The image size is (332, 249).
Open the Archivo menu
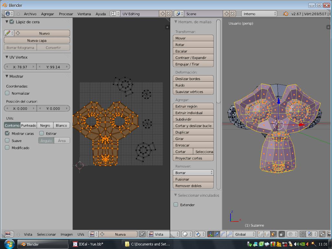pyautogui.click(x=30, y=14)
